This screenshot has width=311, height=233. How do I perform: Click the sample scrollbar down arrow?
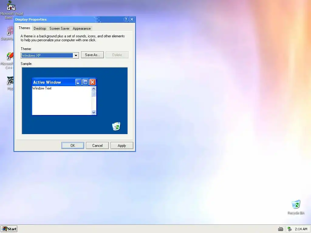coord(94,112)
